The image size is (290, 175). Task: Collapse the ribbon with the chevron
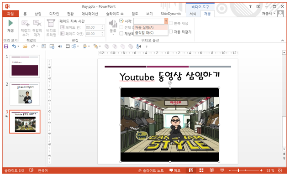click(x=282, y=40)
